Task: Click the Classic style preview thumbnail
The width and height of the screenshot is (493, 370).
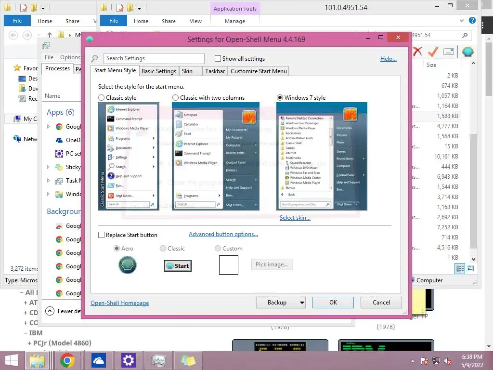Action: pyautogui.click(x=129, y=157)
